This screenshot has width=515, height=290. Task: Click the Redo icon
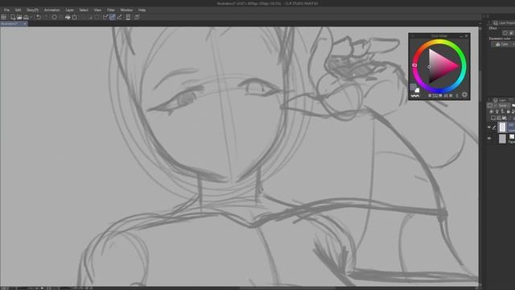coord(46,17)
